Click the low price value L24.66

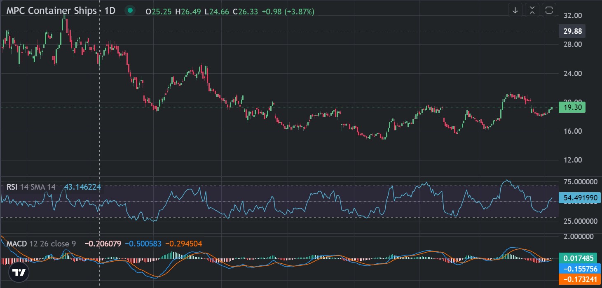(216, 12)
